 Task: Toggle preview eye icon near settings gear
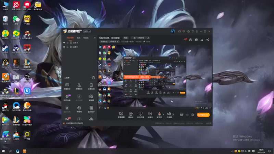pos(187,115)
